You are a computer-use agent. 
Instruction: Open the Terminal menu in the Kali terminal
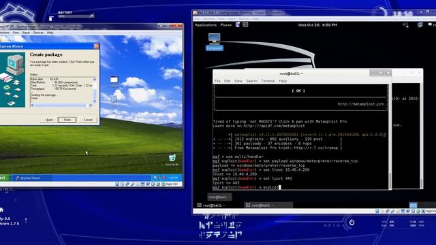(x=268, y=81)
